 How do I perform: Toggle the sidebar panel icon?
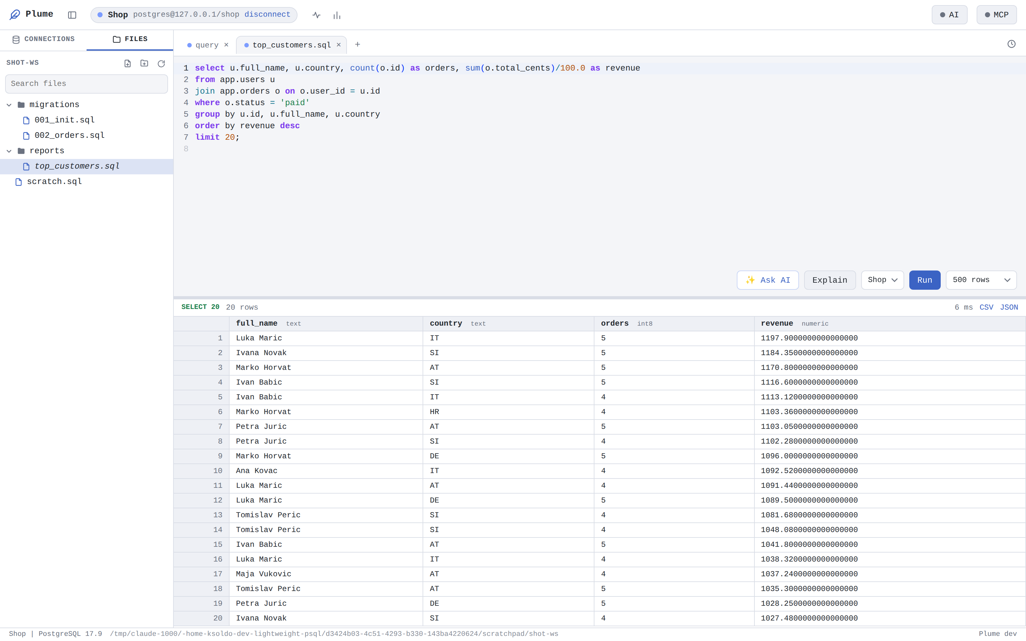coord(72,15)
